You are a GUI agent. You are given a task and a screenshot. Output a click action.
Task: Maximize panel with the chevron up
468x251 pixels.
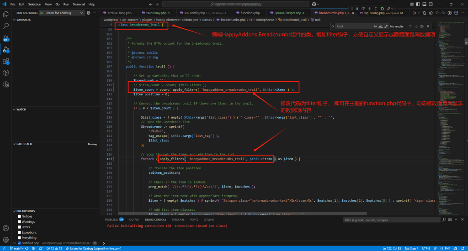pos(456,220)
